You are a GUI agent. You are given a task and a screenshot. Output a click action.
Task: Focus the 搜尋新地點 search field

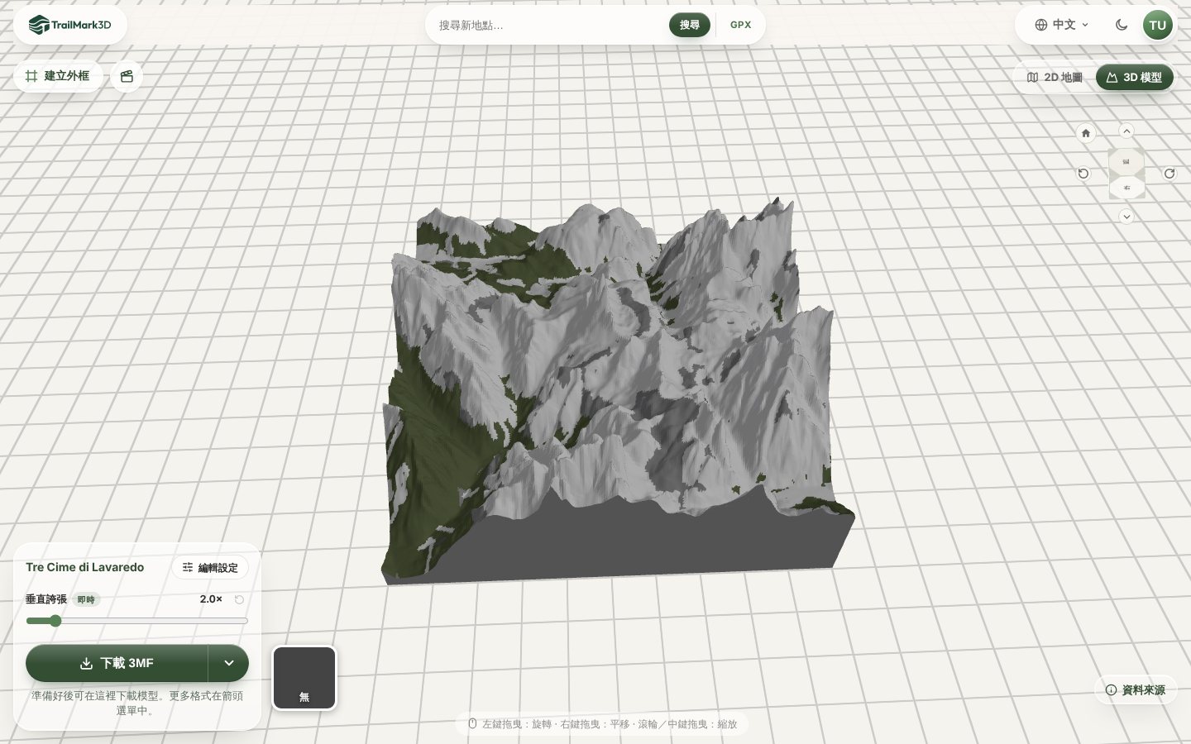point(550,25)
